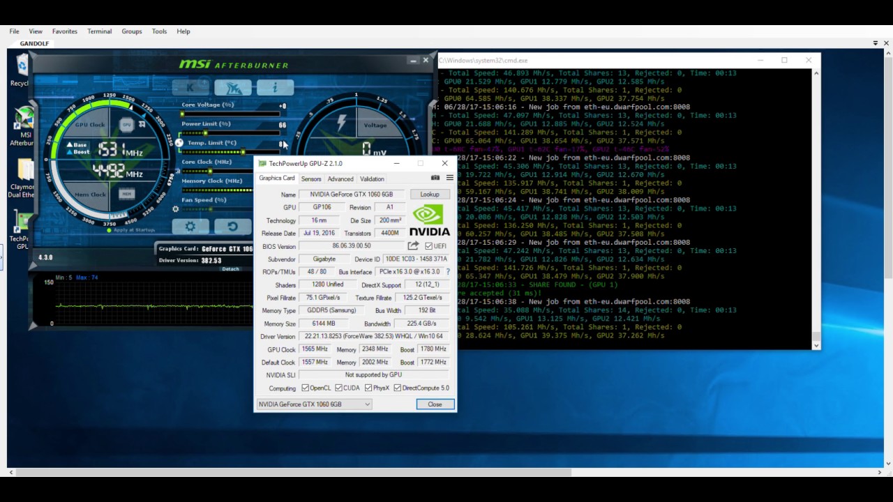The height and width of the screenshot is (502, 893).
Task: Expand the GPU selection dropdown in GPU-Z
Action: coord(367,404)
